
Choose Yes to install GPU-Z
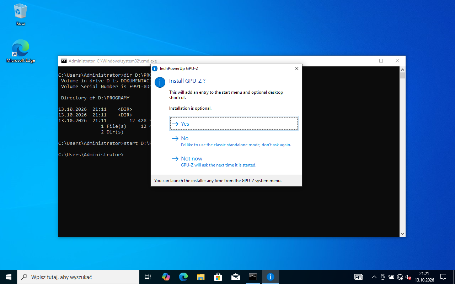click(234, 124)
